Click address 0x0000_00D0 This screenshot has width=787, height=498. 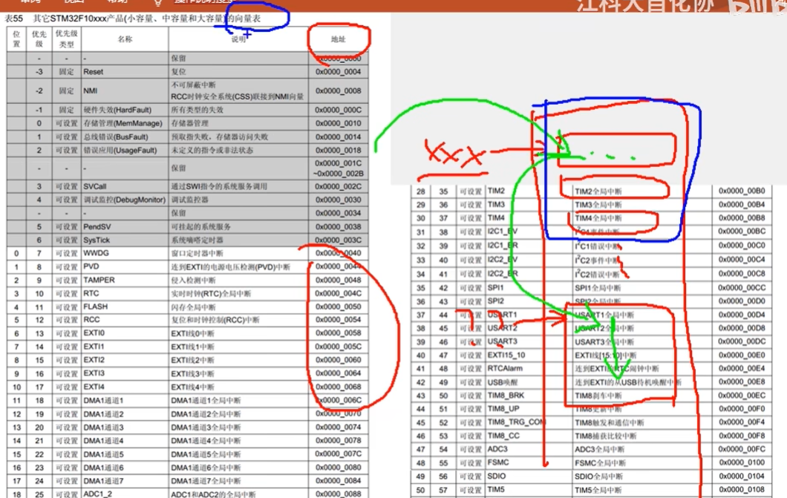click(x=742, y=301)
